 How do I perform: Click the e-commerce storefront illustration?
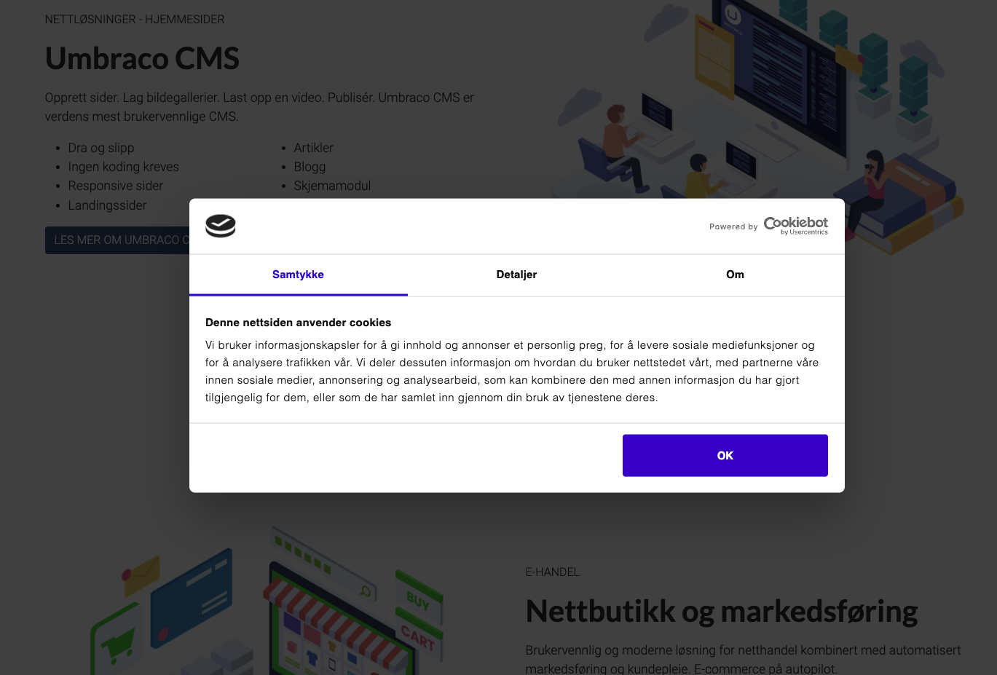pyautogui.click(x=266, y=602)
